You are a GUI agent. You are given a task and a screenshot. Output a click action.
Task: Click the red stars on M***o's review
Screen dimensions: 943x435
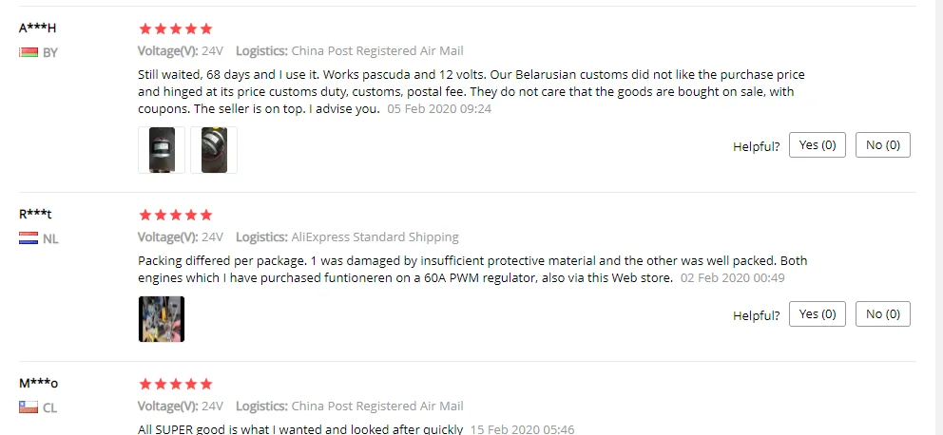pos(175,385)
